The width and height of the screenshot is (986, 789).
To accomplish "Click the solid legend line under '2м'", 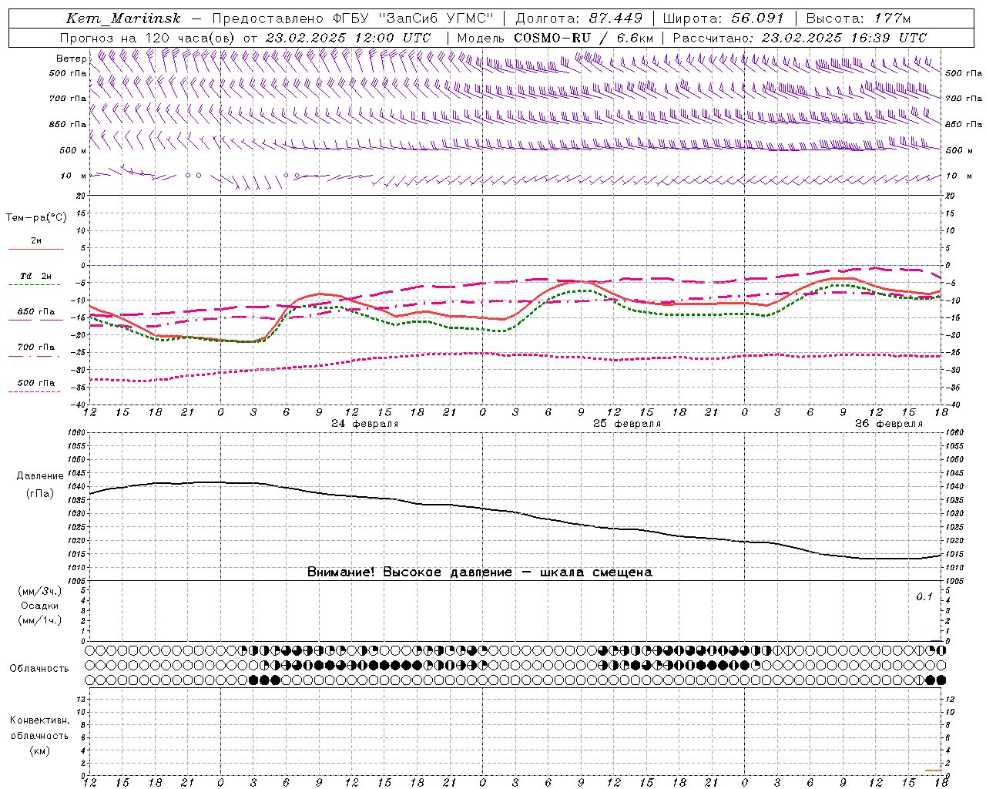I will click(x=35, y=249).
